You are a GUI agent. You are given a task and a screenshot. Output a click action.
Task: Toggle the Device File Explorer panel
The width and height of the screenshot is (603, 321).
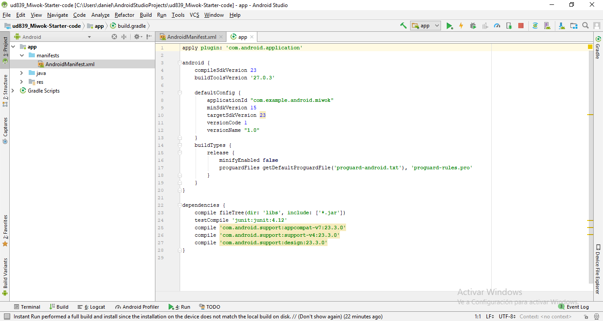(598, 269)
